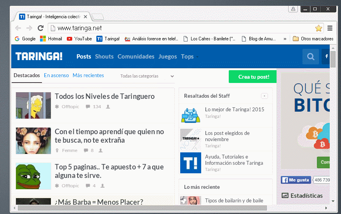The image size is (341, 214).
Task: Switch to Más recientes tab
Action: (88, 76)
